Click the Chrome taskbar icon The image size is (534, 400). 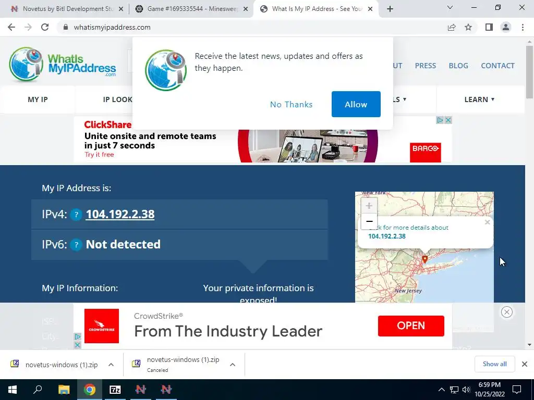tap(90, 390)
